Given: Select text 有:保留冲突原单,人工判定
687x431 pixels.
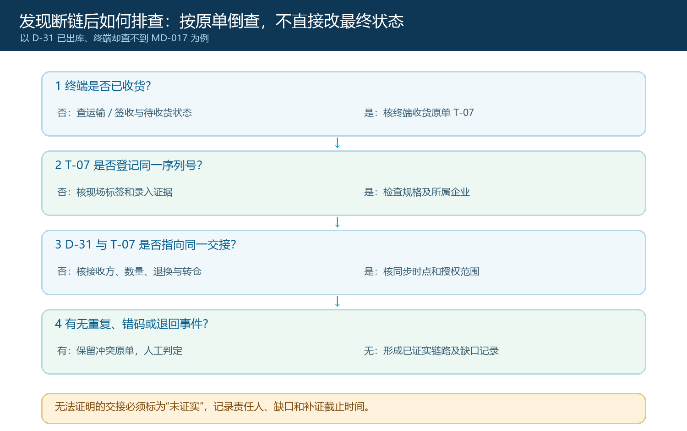Looking at the screenshot, I should pos(120,351).
